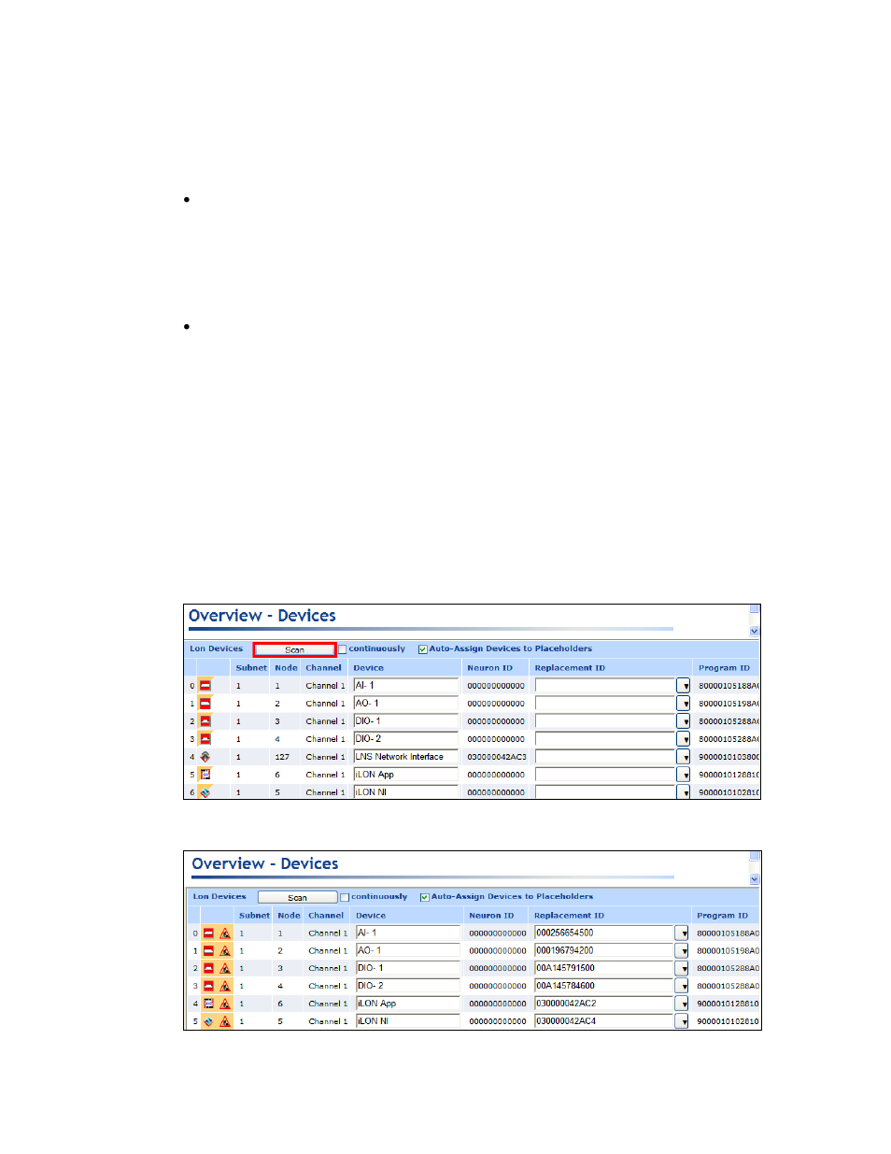Open dropdown arrow beside 000196794200
The width and height of the screenshot is (891, 1154).
coord(682,951)
